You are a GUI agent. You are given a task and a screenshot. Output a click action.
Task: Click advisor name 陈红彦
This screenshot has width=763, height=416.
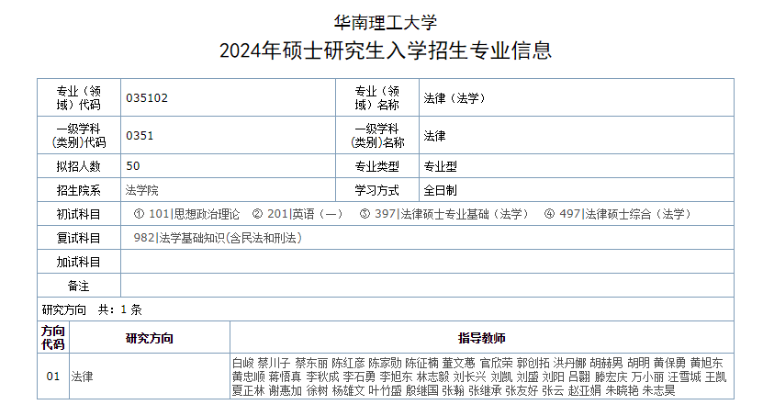348,363
